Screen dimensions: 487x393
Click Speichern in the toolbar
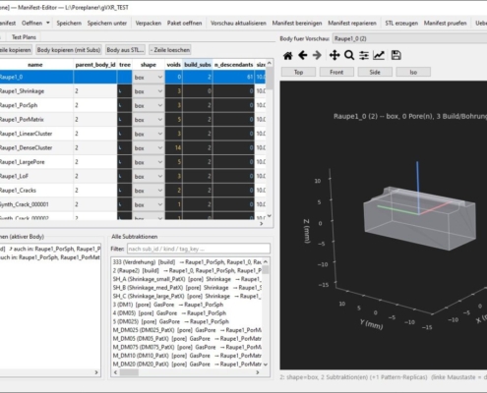pos(69,23)
